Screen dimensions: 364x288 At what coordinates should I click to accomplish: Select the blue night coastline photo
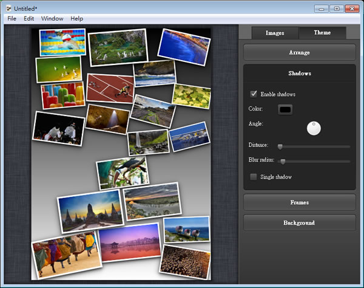point(184,47)
